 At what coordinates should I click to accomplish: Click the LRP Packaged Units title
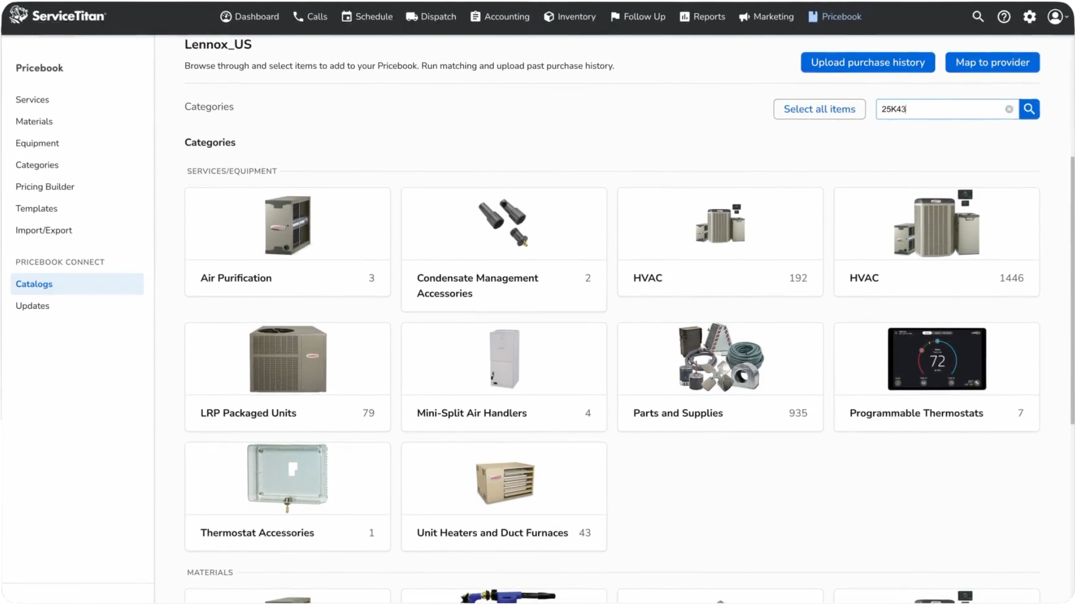(x=248, y=413)
